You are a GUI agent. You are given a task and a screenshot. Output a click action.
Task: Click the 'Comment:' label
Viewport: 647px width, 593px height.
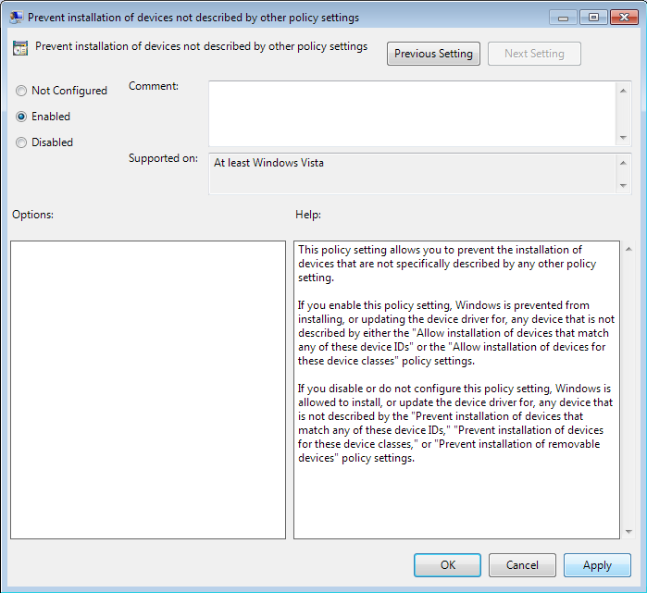coord(154,86)
